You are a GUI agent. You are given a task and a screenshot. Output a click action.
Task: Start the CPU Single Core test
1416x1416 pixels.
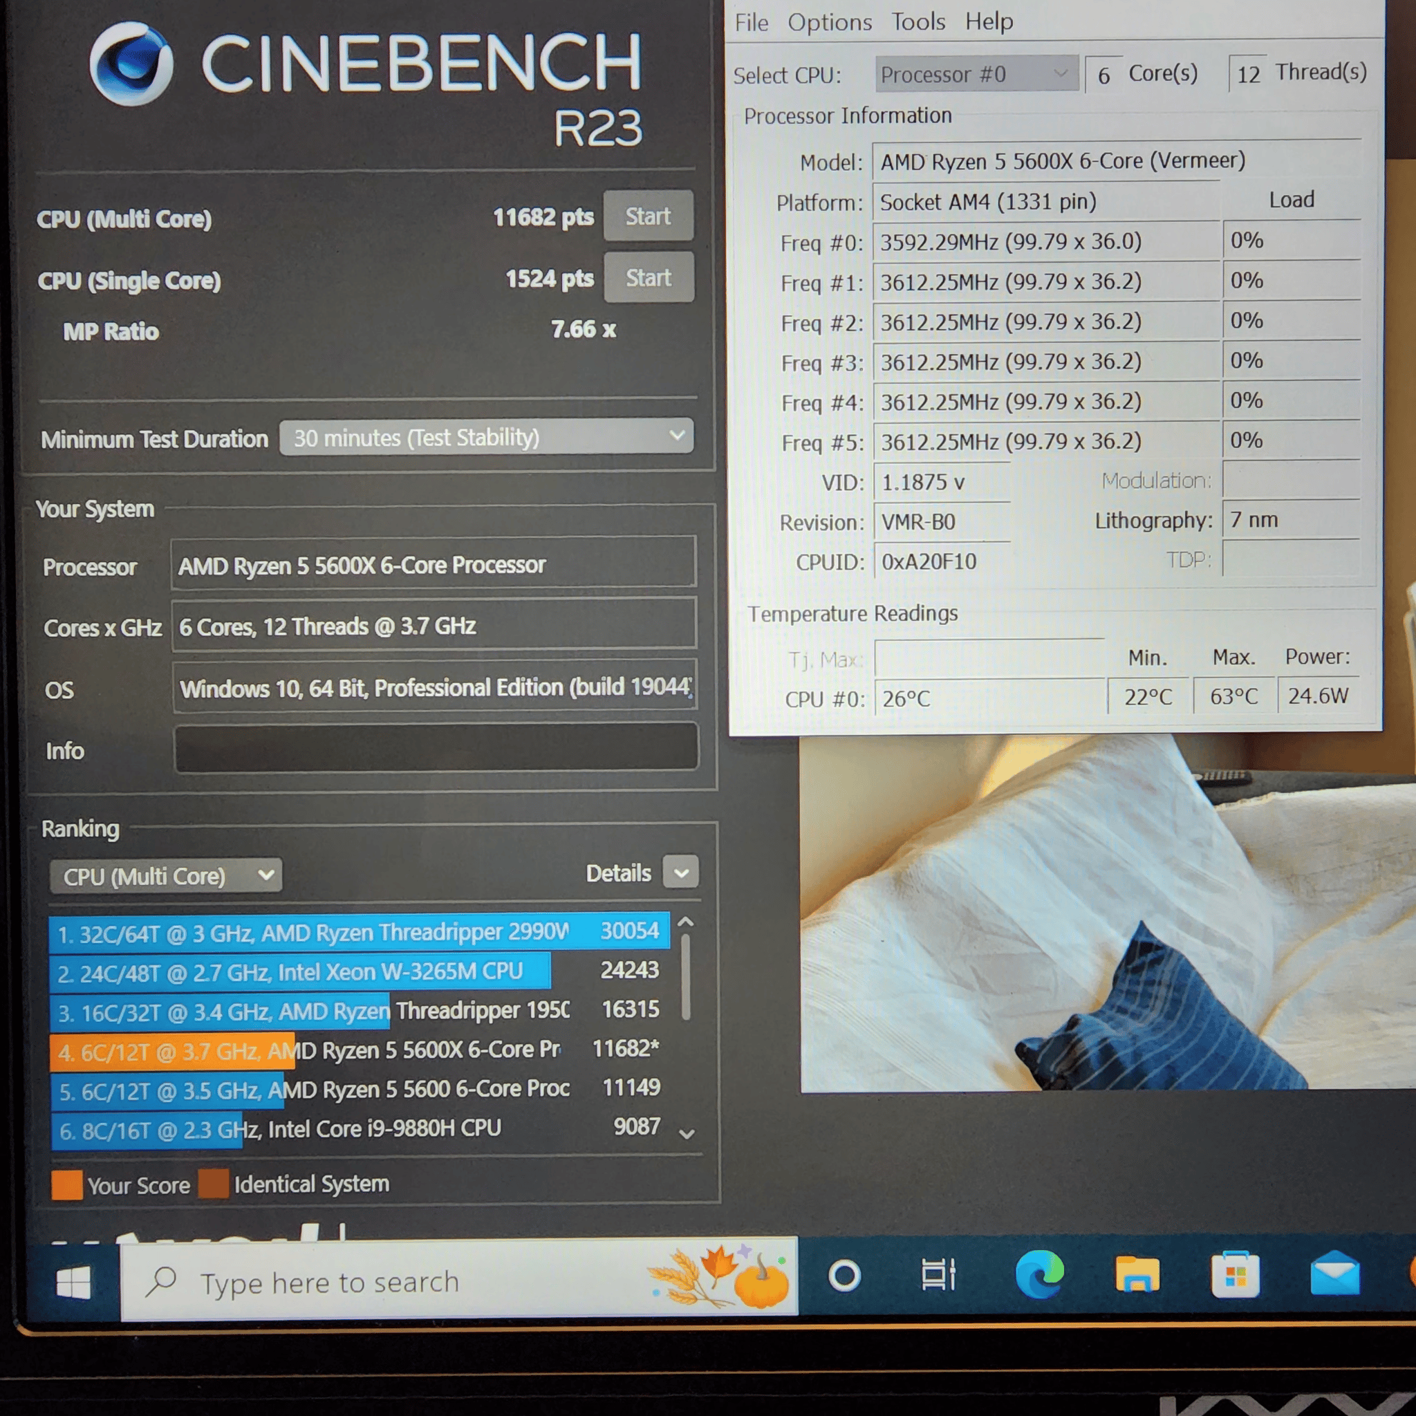[x=649, y=278]
